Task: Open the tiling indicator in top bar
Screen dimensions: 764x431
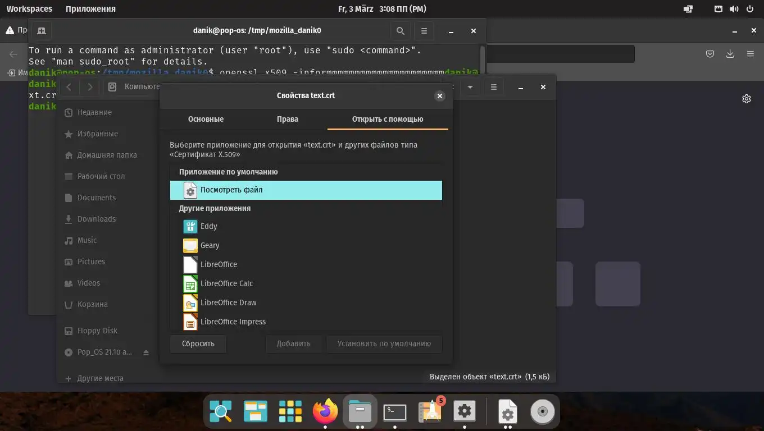Action: click(688, 9)
